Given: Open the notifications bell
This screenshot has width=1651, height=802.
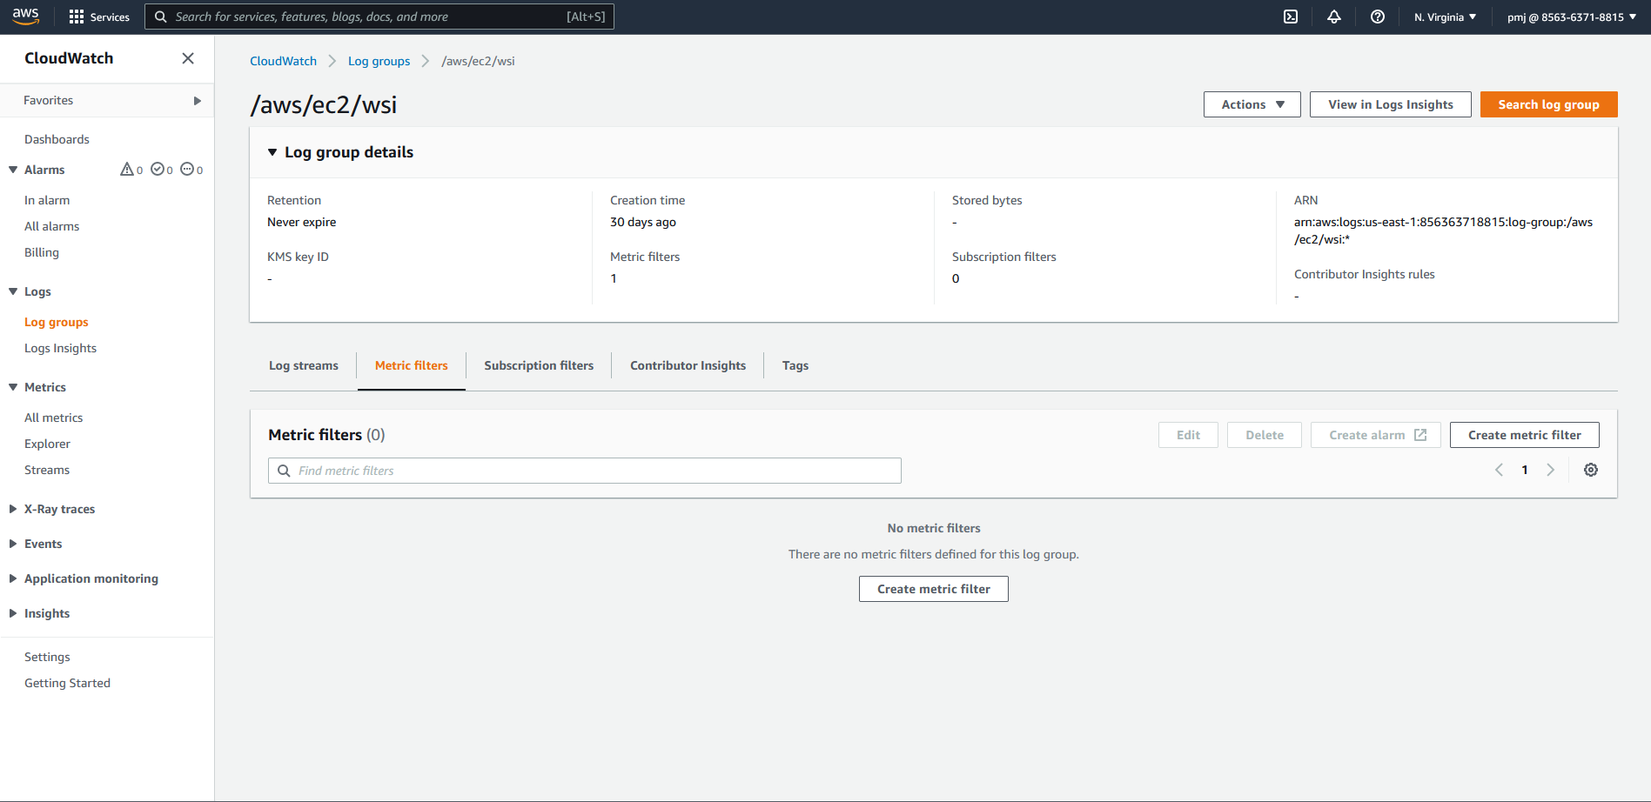Looking at the screenshot, I should click(1334, 17).
